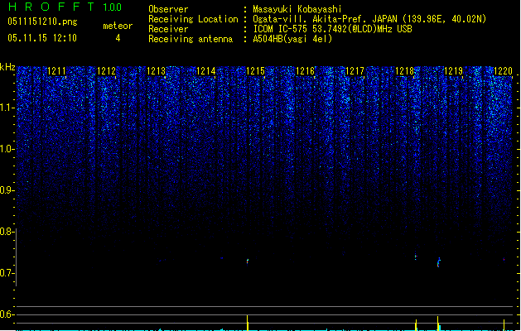This screenshot has height=331, width=521.
Task: Click the 0.9 frequency axis label
Action: (x=7, y=190)
